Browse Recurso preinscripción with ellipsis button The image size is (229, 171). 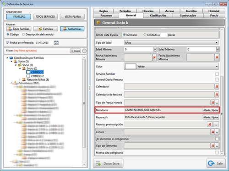[216, 124]
